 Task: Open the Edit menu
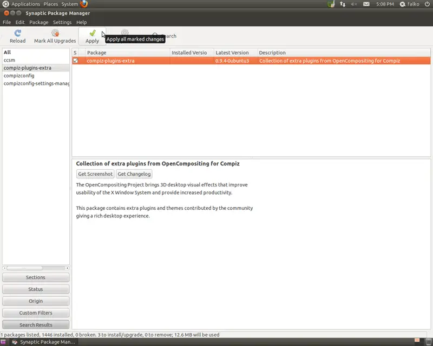click(x=20, y=22)
